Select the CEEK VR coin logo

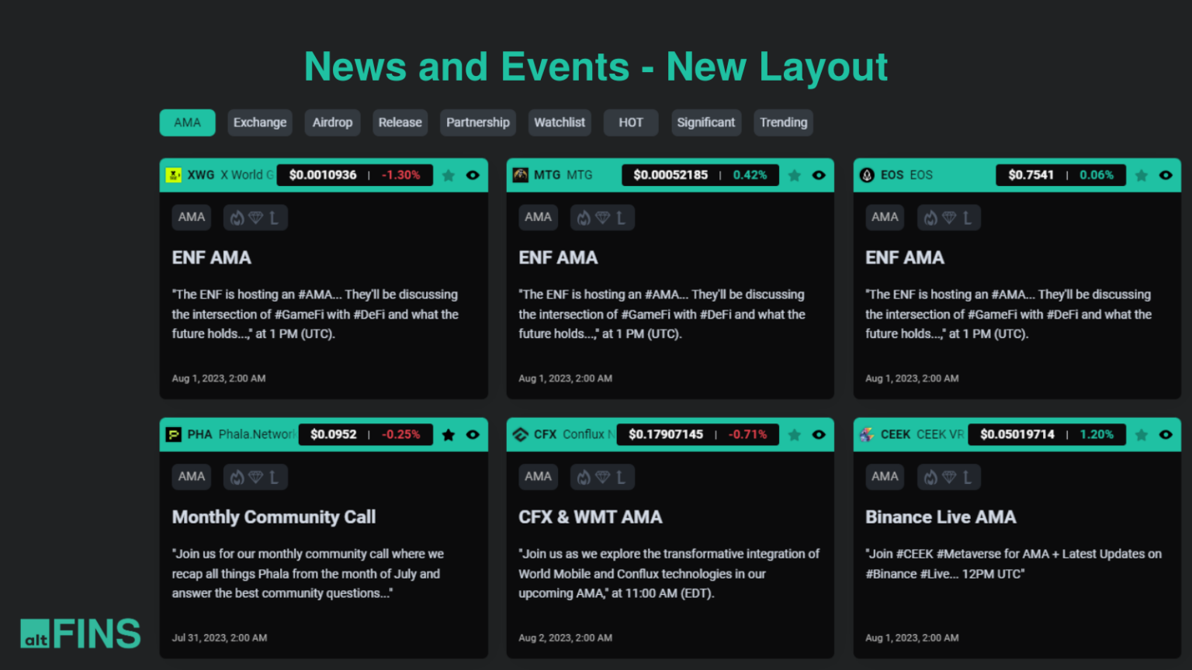pos(866,434)
